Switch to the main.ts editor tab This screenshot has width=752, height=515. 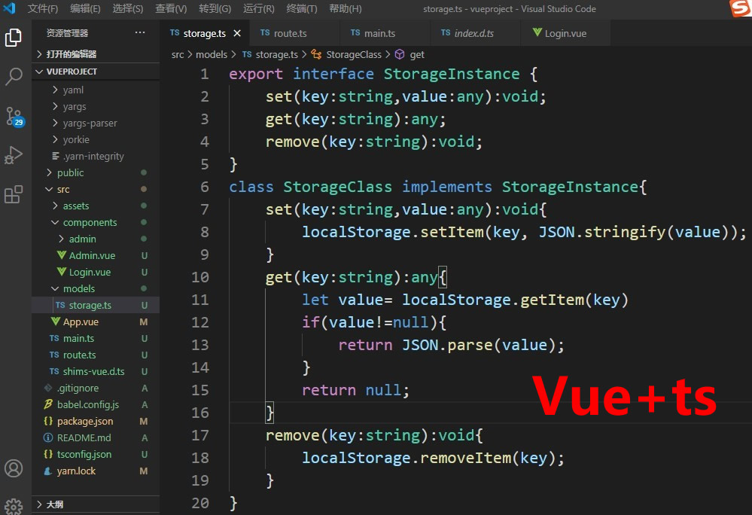click(x=385, y=33)
